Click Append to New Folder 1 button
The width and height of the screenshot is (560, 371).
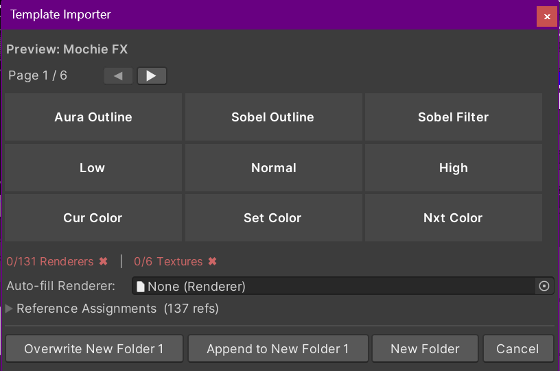278,348
